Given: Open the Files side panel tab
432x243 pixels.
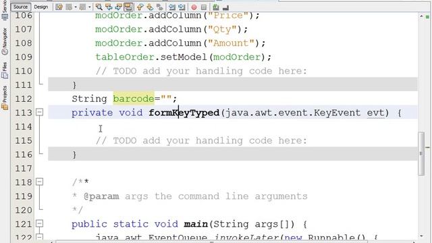Looking at the screenshot, I should tap(5, 70).
